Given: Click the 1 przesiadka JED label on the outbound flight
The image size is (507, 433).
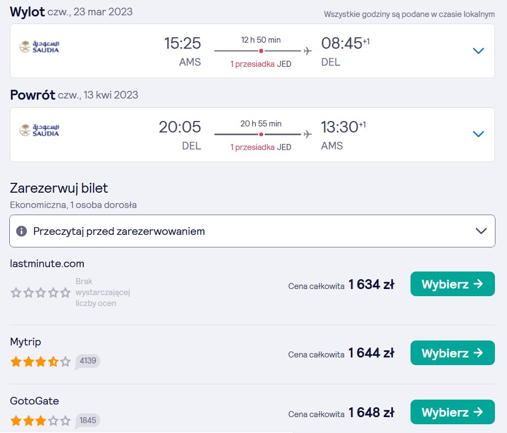Looking at the screenshot, I should point(260,64).
